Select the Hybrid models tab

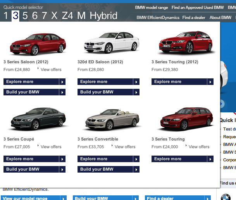tap(103, 15)
